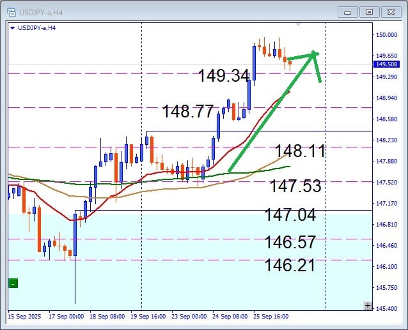Viewport: 408px width, 330px height.
Task: Select the 149.34 price level label
Action: pyautogui.click(x=223, y=76)
